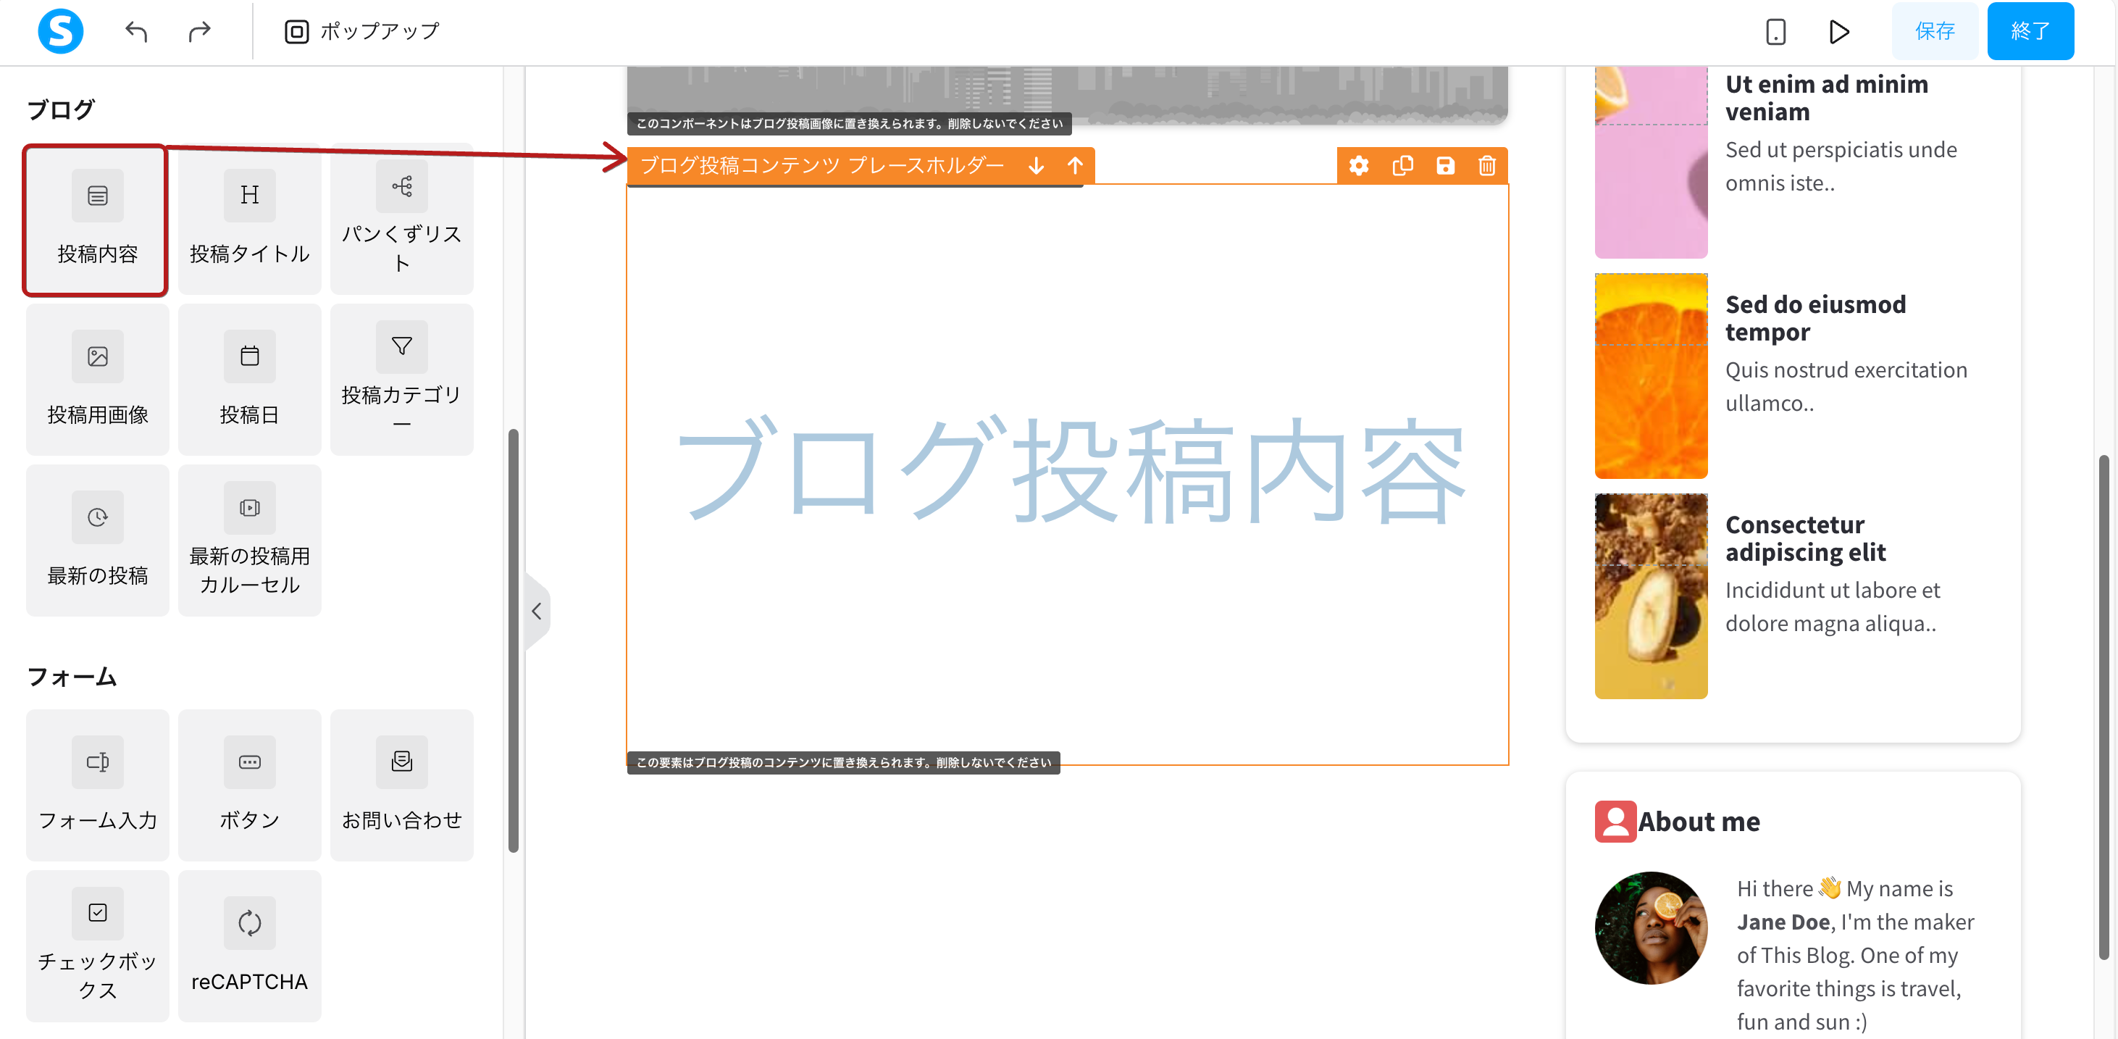Click the Sed do eiusmod tempor thumbnail
Viewport: 2118px width, 1039px height.
1650,376
